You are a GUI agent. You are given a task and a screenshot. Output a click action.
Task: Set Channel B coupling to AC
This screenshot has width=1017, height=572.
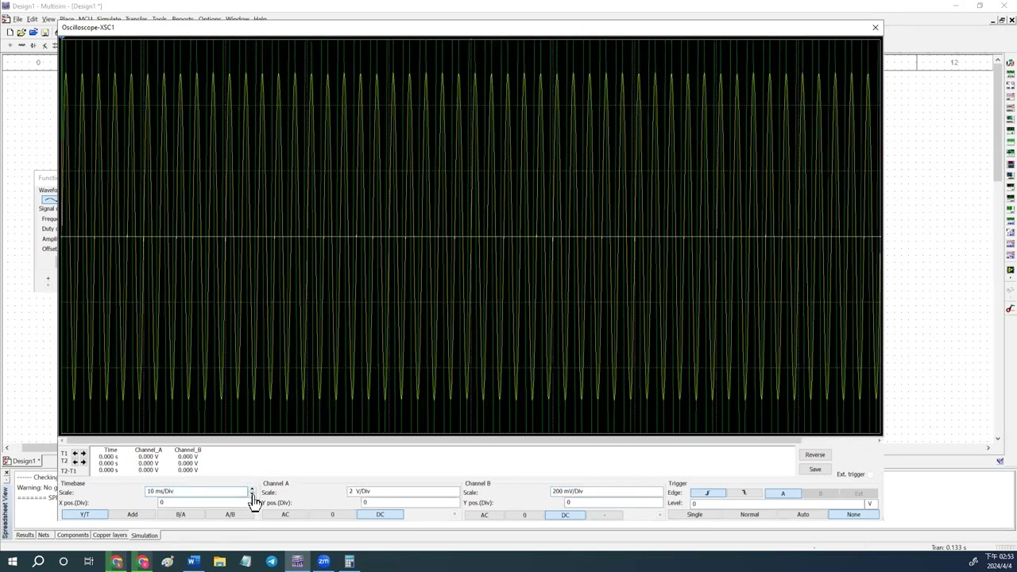coord(484,515)
